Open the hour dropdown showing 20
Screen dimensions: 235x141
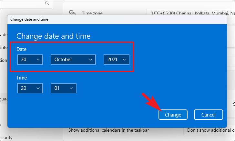coord(30,88)
